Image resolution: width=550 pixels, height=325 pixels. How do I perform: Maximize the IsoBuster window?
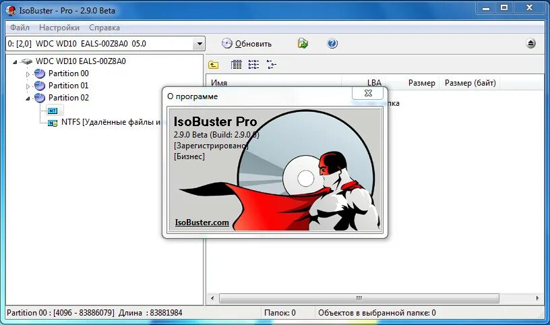[504, 8]
